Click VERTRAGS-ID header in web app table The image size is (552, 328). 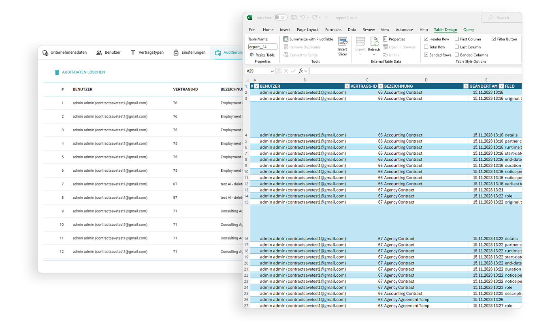(x=185, y=89)
